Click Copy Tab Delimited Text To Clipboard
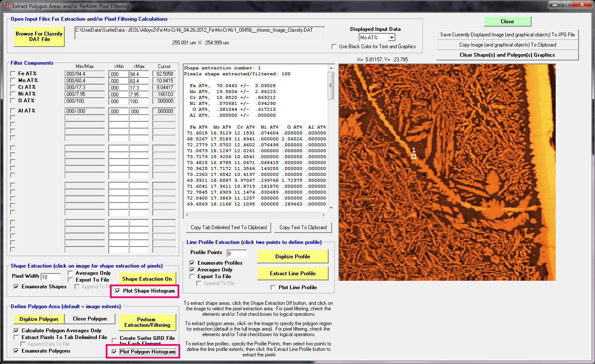Image resolution: width=595 pixels, height=364 pixels. (x=228, y=227)
